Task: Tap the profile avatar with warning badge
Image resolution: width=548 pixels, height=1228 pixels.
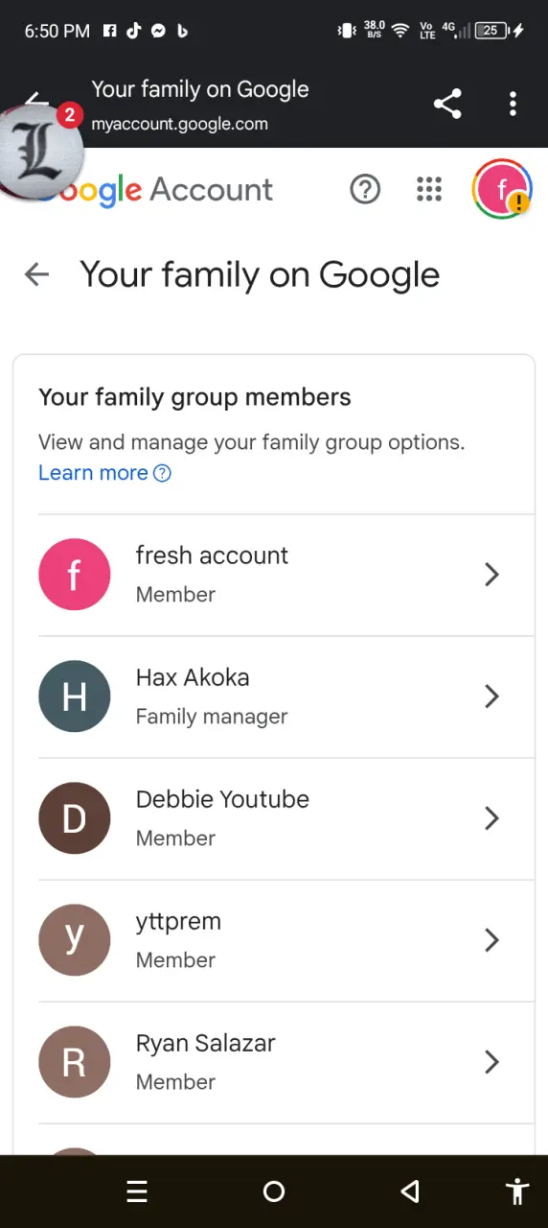Action: [502, 189]
